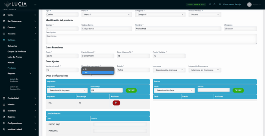Choose Sí option in open dropdown
This screenshot has height=136, width=265.
coord(98,69)
